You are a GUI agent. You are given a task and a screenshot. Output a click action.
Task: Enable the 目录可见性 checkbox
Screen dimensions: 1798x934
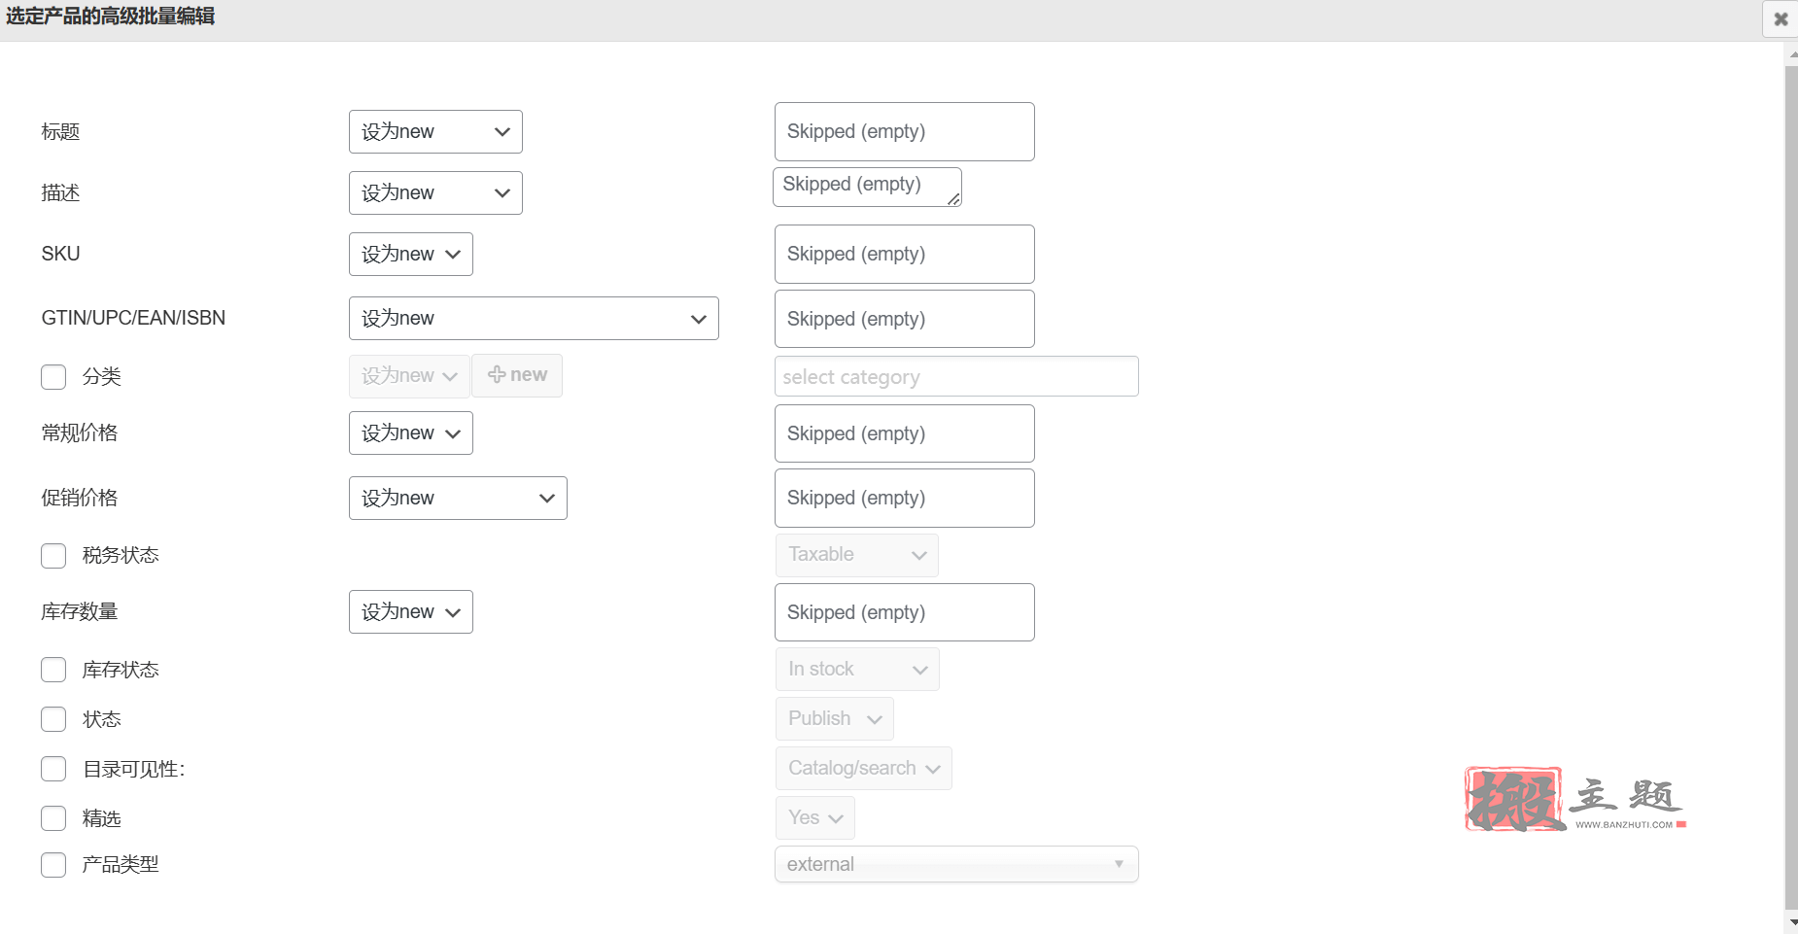[x=53, y=769]
